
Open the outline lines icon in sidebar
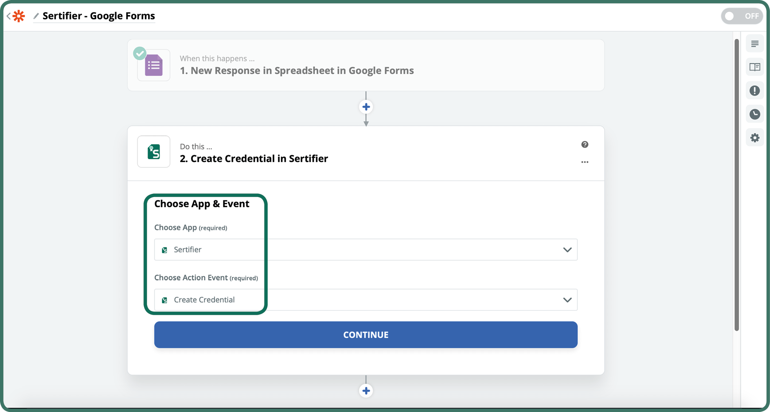pos(755,44)
